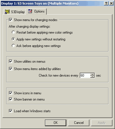This screenshot has width=115, height=129.
Task: Click the 'Check for new devices every' label
Action: (x=58, y=75)
